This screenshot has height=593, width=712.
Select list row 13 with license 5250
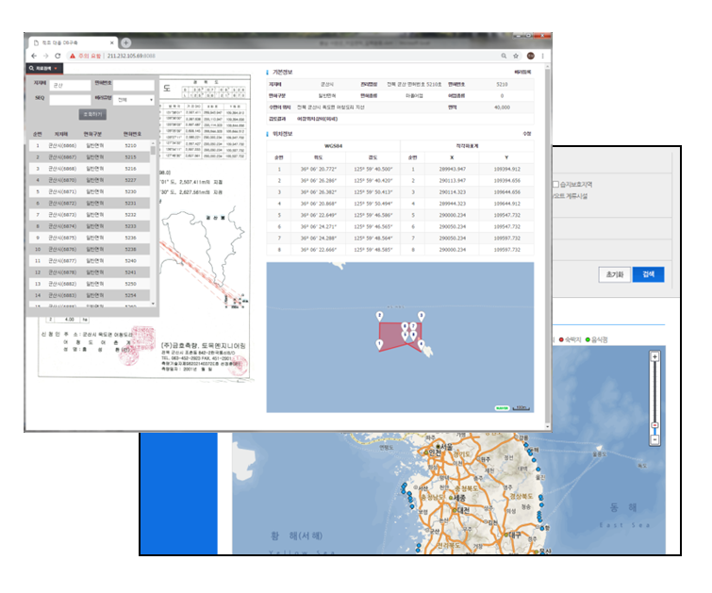pyautogui.click(x=90, y=284)
